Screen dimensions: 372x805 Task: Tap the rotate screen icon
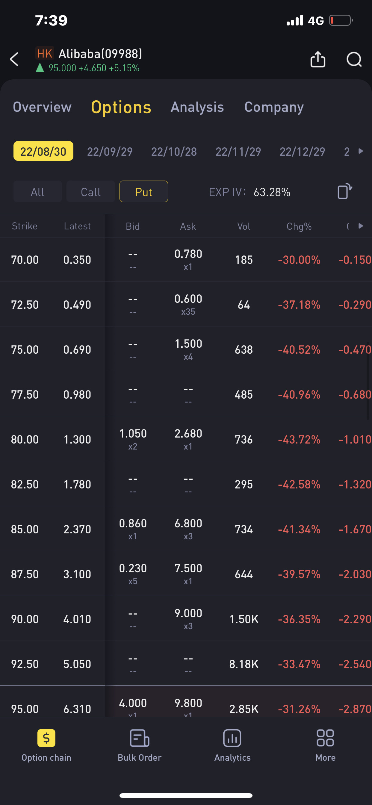click(x=344, y=192)
